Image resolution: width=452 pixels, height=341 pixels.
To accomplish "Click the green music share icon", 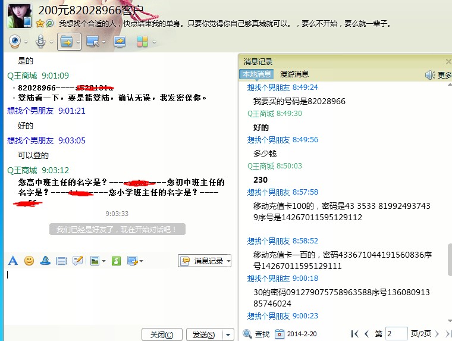I will click(116, 261).
